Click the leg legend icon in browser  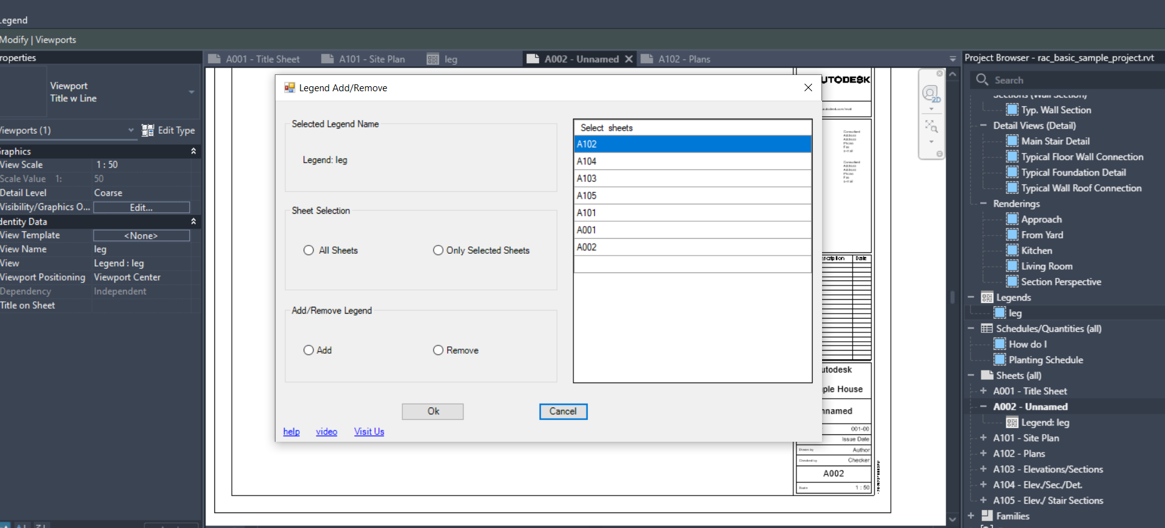pyautogui.click(x=1000, y=313)
